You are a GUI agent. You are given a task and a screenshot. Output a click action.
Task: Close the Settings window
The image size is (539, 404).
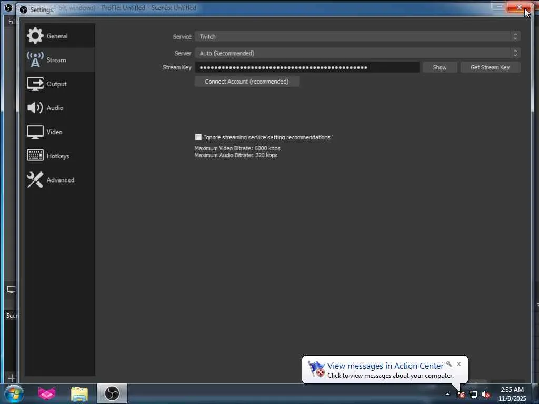(x=519, y=7)
